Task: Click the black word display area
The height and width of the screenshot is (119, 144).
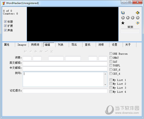Action: (73, 24)
